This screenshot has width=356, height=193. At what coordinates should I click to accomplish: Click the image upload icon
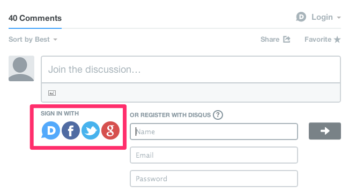52,93
